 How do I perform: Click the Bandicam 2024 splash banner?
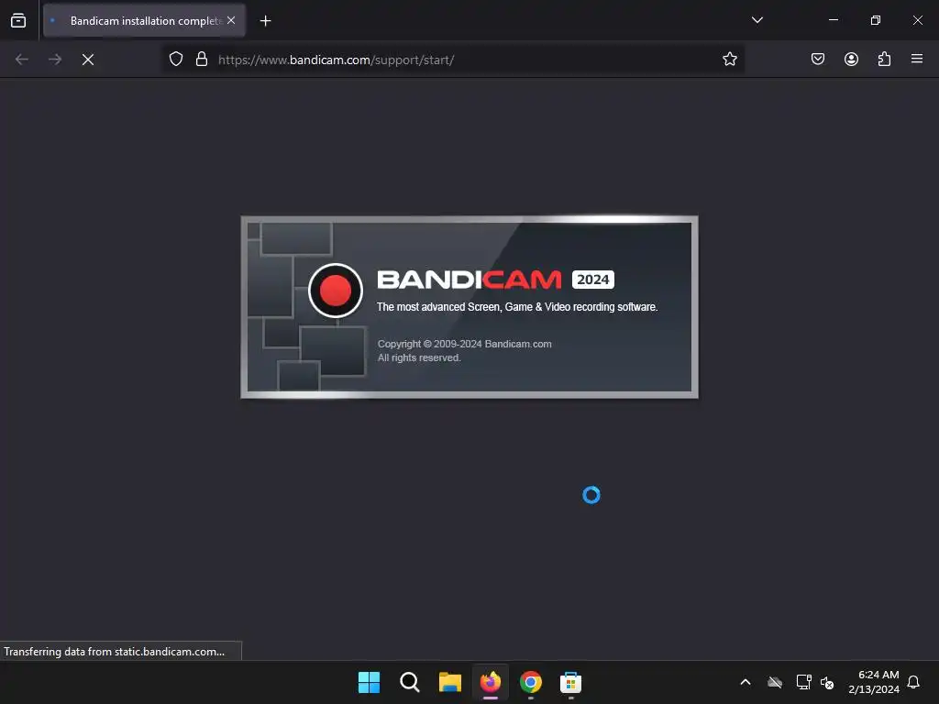coord(469,307)
